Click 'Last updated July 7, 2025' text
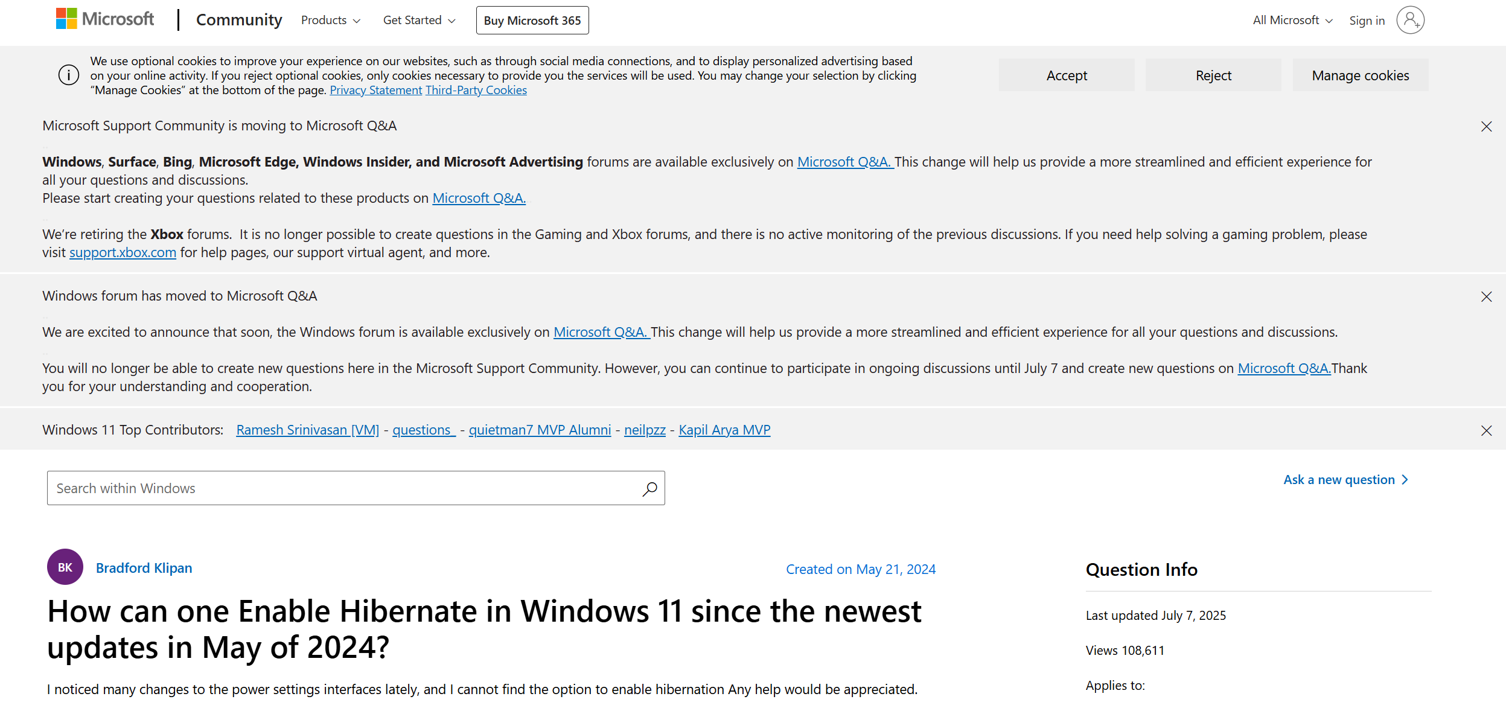 1156,615
